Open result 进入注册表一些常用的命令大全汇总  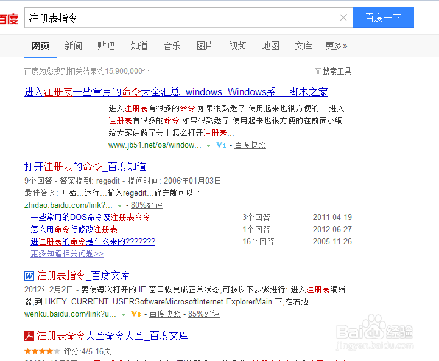pos(176,92)
